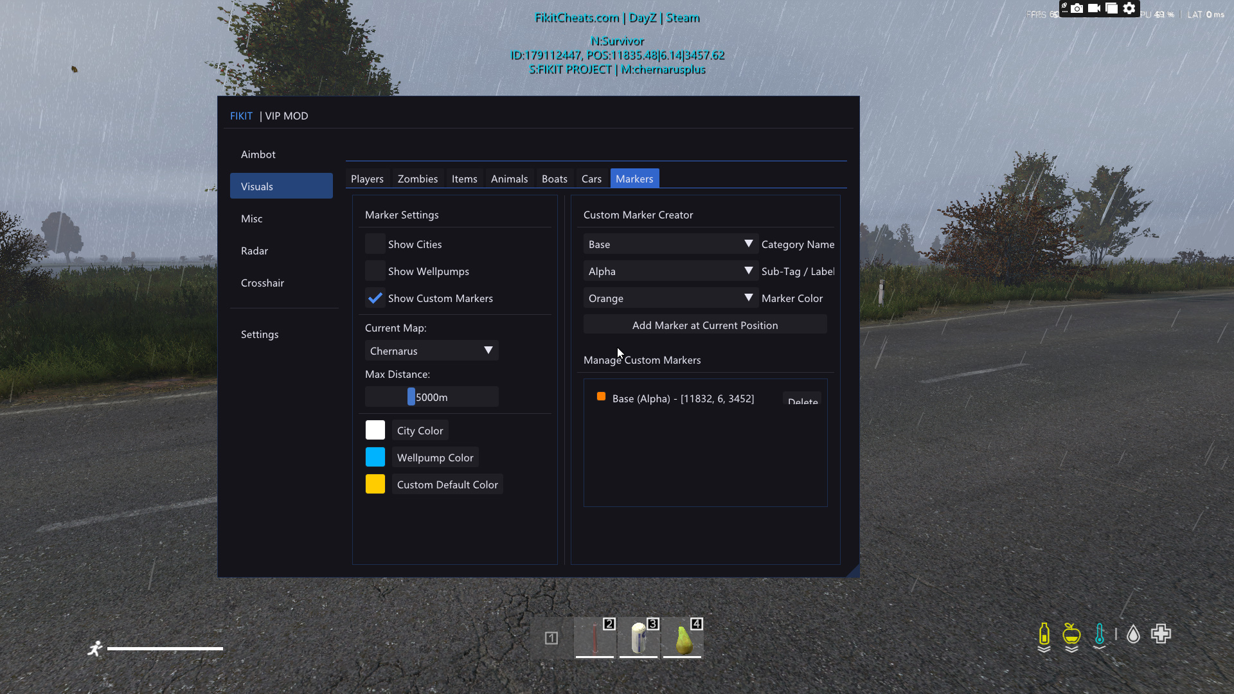Open white City Color swatch
This screenshot has height=694, width=1234.
(x=375, y=430)
